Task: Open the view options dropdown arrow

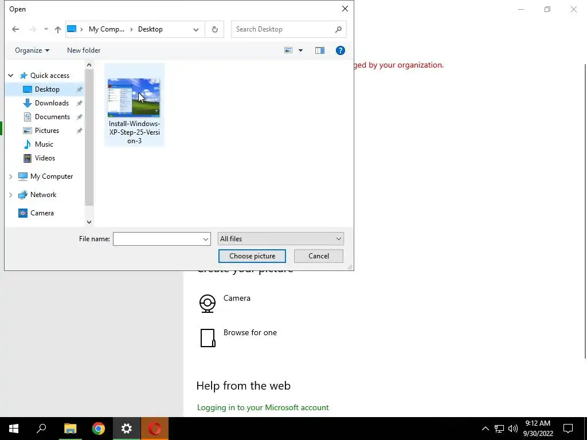Action: coord(300,50)
